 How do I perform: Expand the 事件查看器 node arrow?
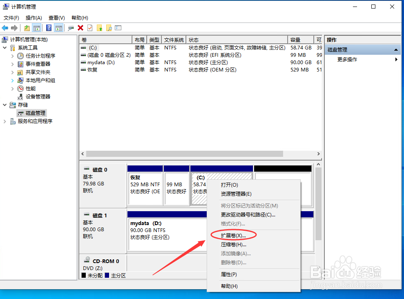12,64
